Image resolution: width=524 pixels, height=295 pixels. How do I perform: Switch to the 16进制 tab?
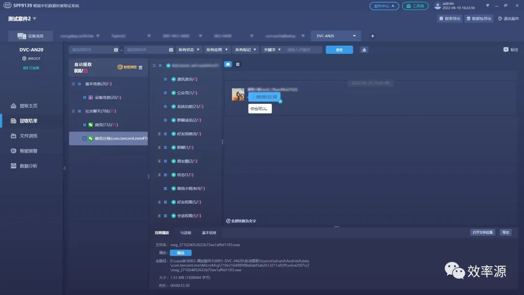[185, 232]
